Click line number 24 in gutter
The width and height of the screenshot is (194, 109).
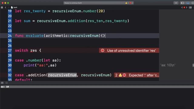tap(10, 36)
